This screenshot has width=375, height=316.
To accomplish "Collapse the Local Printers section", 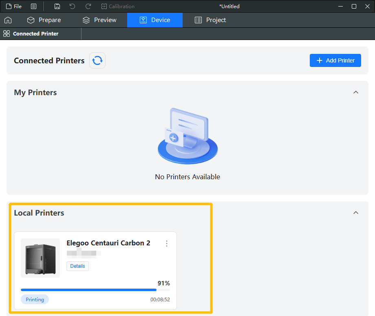I will point(355,213).
